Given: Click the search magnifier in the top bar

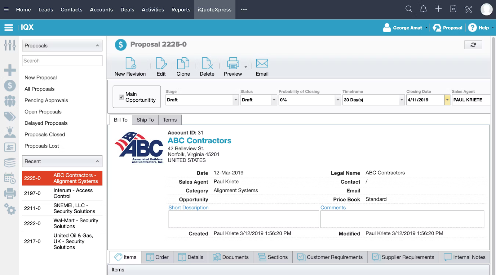Looking at the screenshot, I should click(x=409, y=9).
